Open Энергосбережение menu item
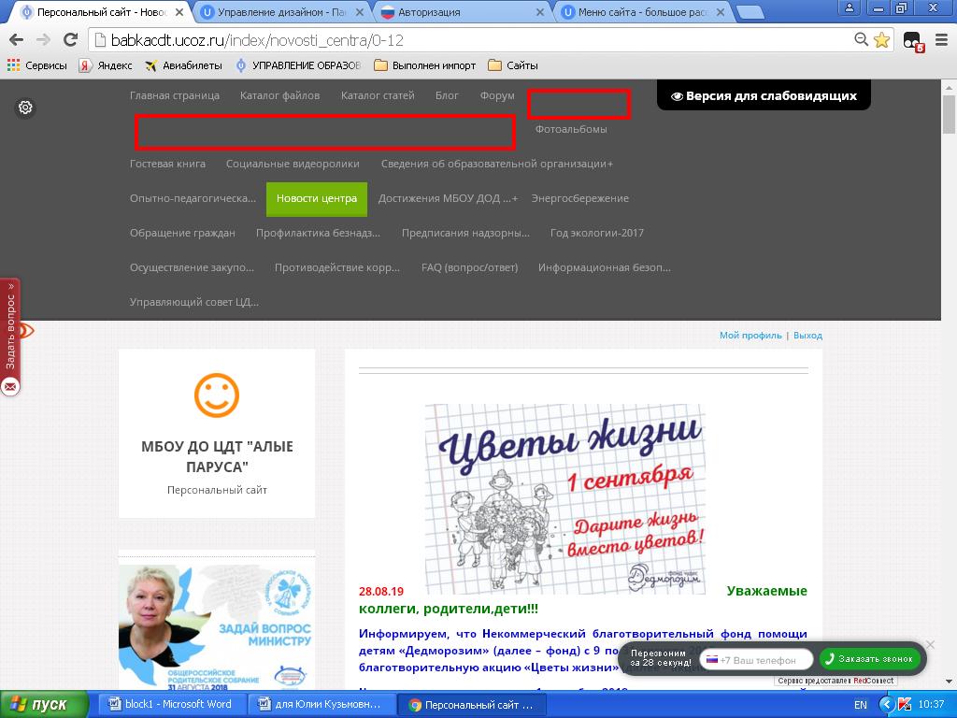 [579, 198]
